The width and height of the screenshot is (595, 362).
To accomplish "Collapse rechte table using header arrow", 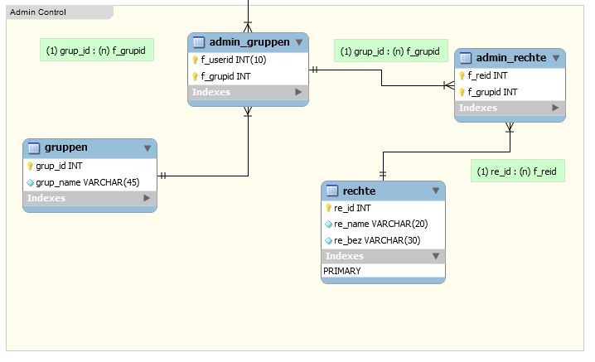I will (x=436, y=191).
